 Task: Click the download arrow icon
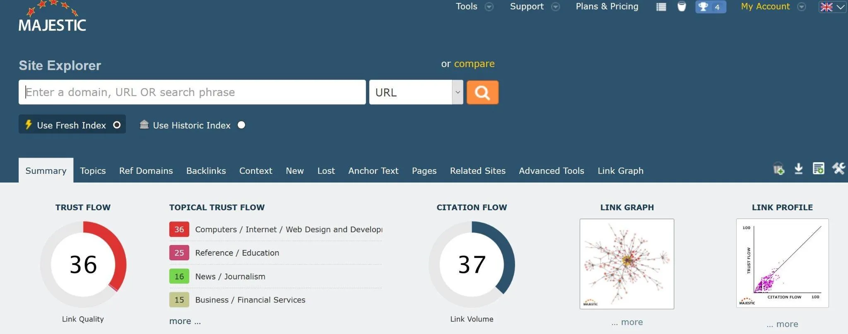pyautogui.click(x=799, y=168)
